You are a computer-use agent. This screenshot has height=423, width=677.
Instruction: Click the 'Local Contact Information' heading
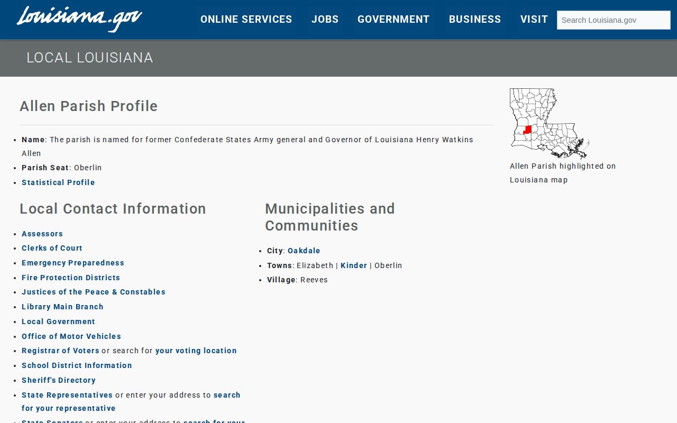(113, 209)
